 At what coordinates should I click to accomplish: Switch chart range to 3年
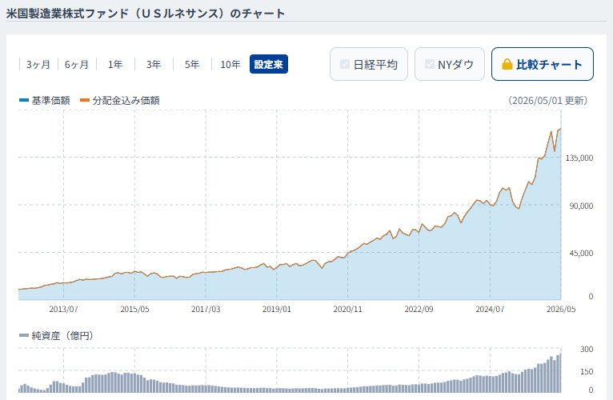click(x=154, y=65)
